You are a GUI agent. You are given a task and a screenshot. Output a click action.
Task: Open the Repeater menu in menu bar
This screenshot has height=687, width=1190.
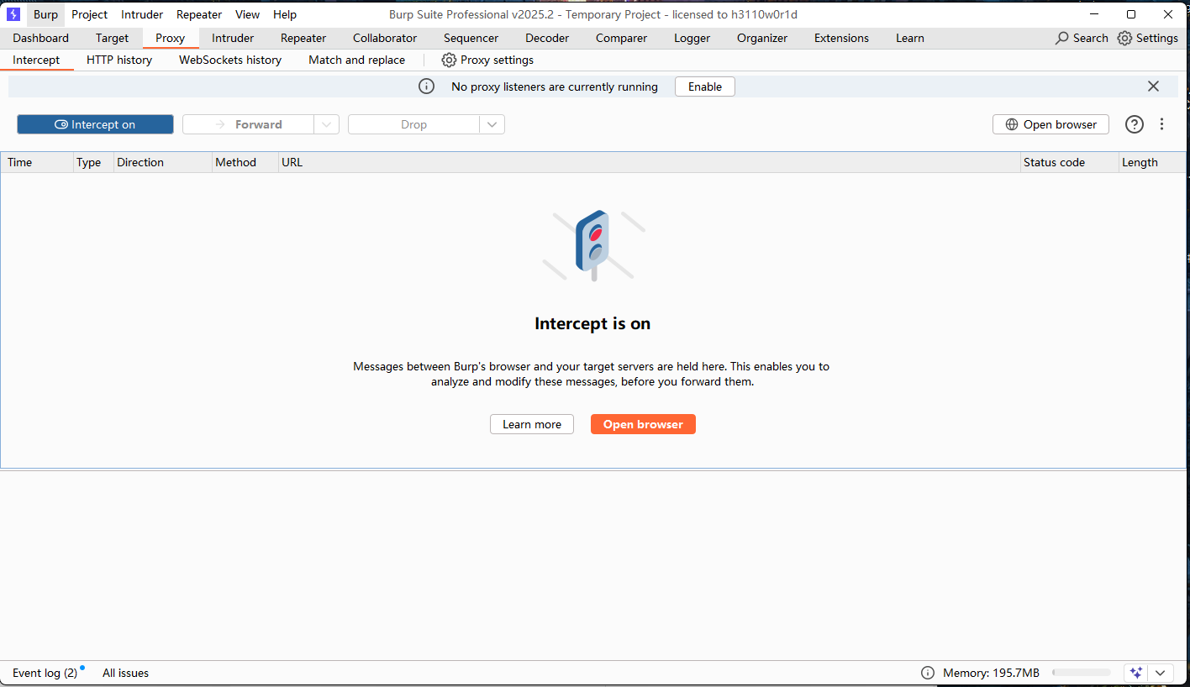[x=199, y=14]
